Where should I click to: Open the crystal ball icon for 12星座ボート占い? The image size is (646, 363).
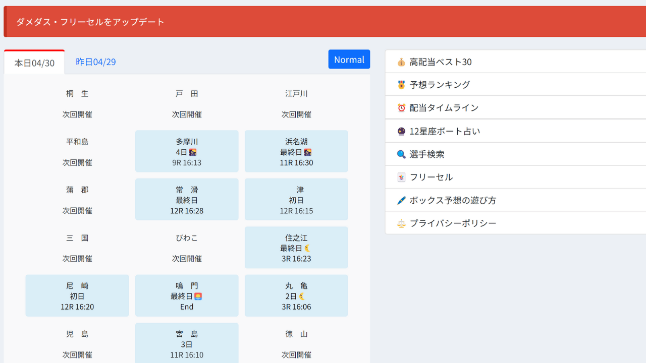tap(401, 131)
